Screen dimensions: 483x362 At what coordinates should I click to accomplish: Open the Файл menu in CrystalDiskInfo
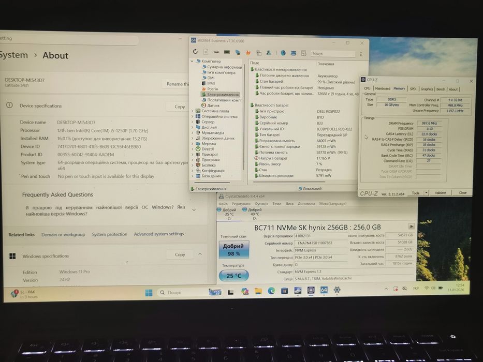pos(223,204)
